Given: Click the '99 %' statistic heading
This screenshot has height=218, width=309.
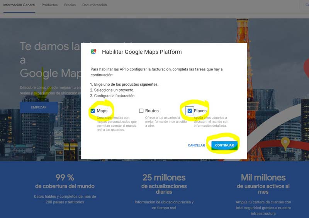Looking at the screenshot, I should 65,178.
